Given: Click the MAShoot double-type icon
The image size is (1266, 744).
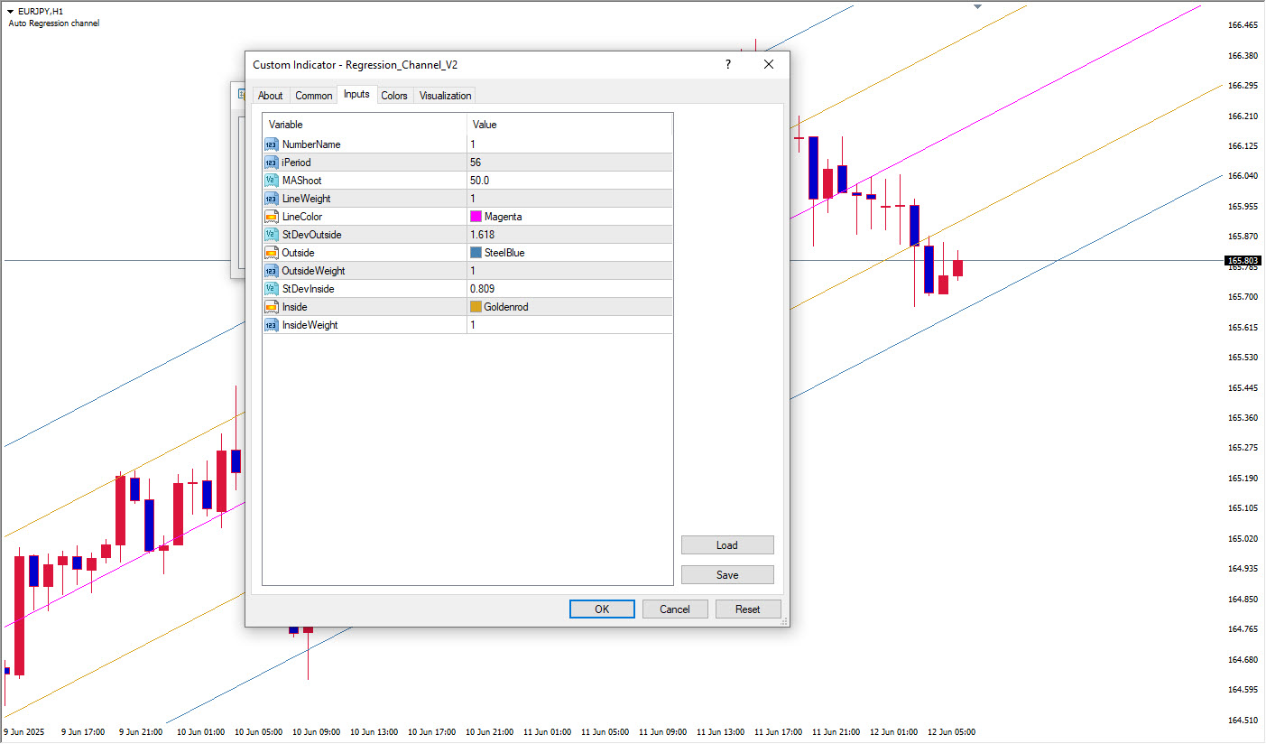Looking at the screenshot, I should [x=272, y=181].
